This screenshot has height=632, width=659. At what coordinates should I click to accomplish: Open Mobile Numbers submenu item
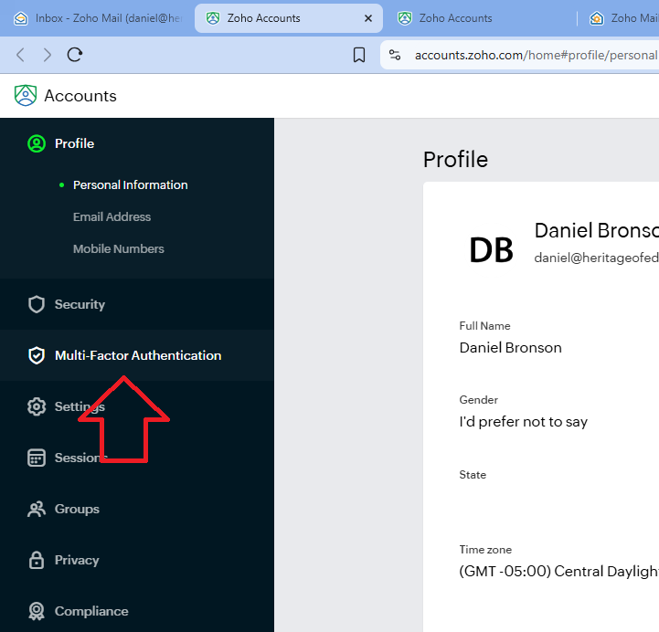pyautogui.click(x=119, y=248)
